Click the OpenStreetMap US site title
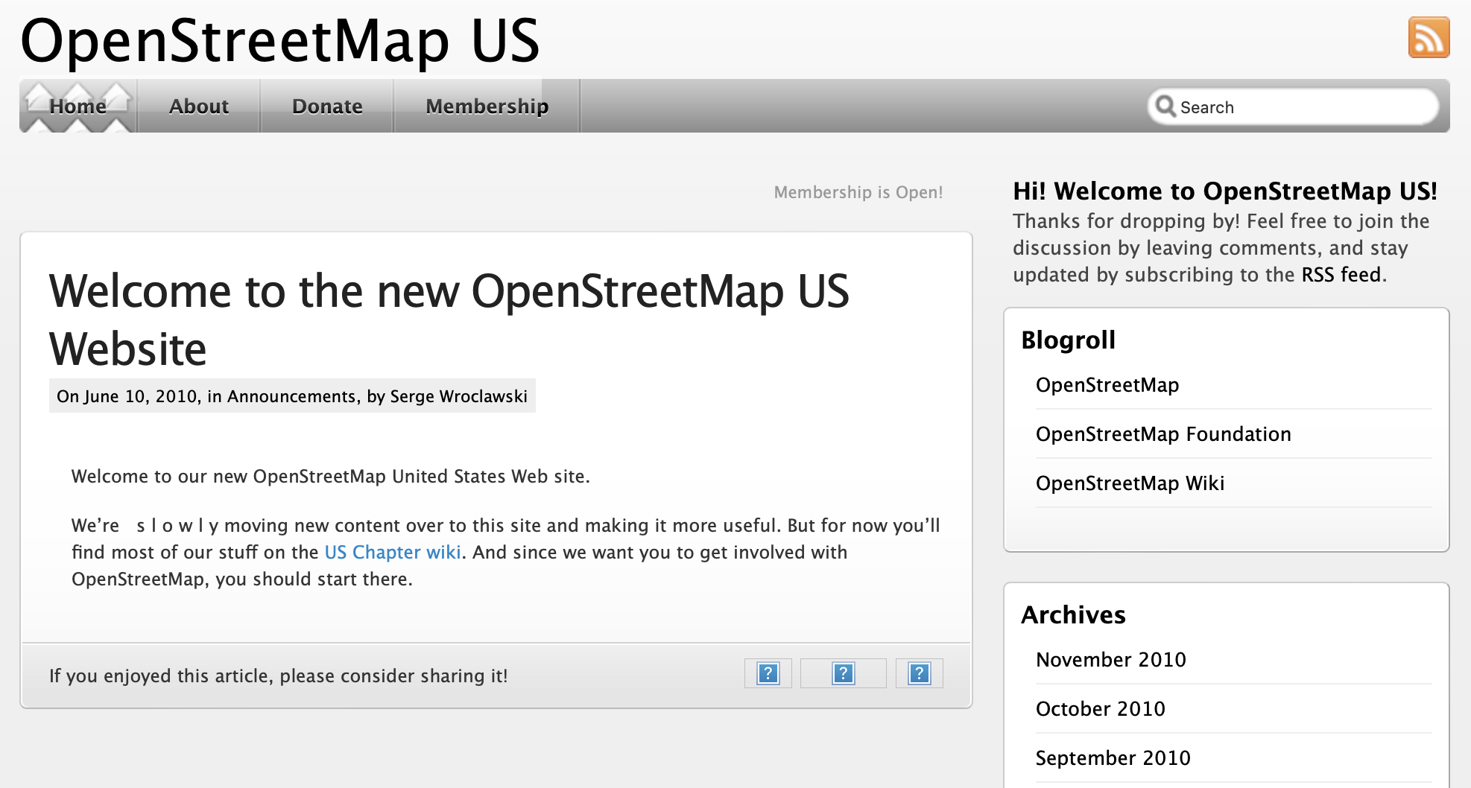Screen dimensions: 1471x788 coord(280,40)
